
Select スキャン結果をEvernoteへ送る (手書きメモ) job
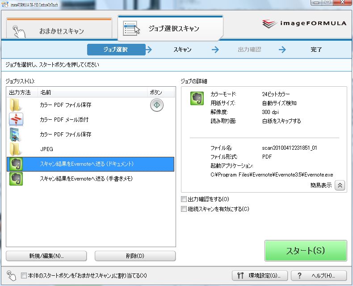91,179
